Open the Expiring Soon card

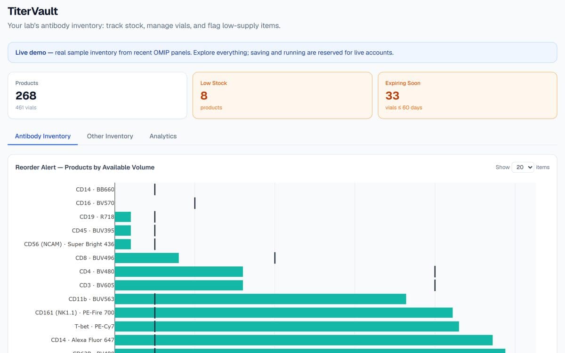coord(468,95)
